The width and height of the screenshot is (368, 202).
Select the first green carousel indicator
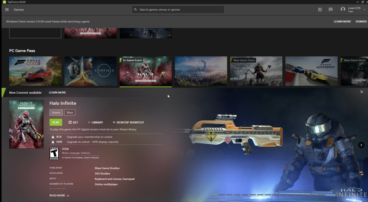coord(214,195)
